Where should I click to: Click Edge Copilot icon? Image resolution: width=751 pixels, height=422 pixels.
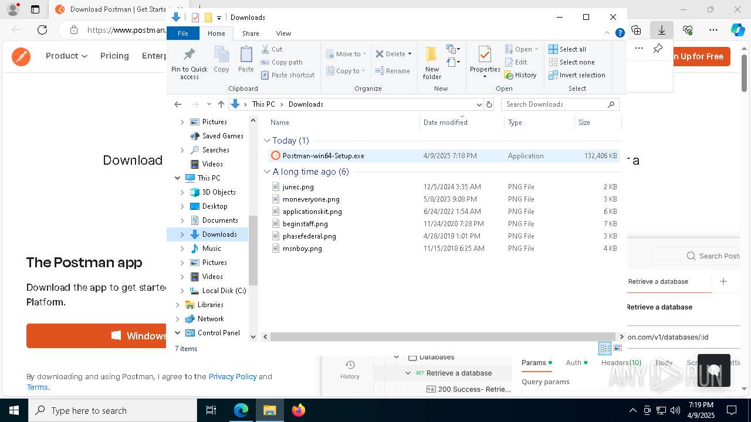[738, 30]
